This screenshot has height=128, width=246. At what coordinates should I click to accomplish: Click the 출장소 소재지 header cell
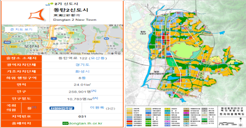pos(22,58)
